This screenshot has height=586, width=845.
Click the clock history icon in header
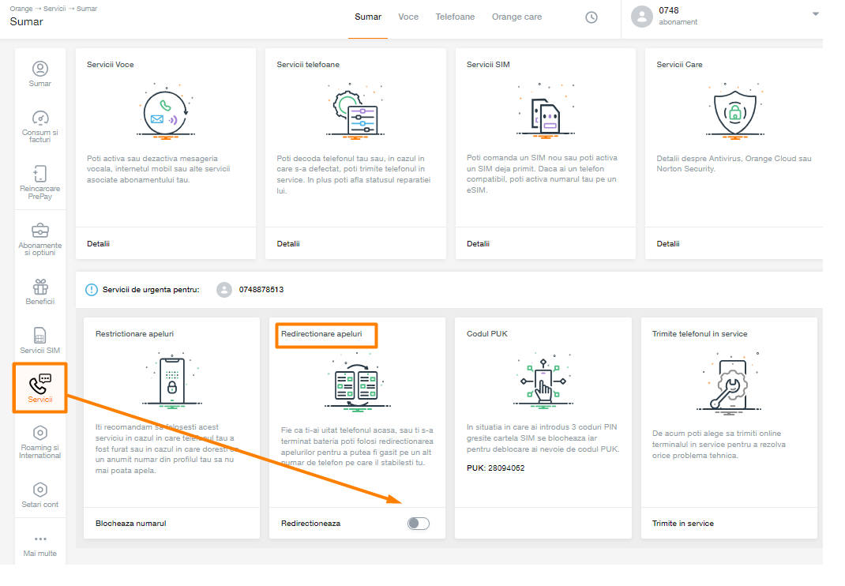591,17
